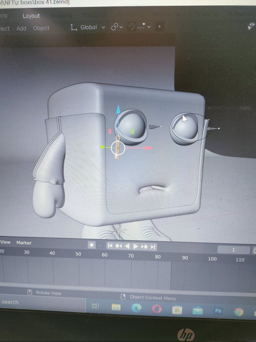
Task: Open the Modeling workspace tab
Action: click(x=61, y=15)
